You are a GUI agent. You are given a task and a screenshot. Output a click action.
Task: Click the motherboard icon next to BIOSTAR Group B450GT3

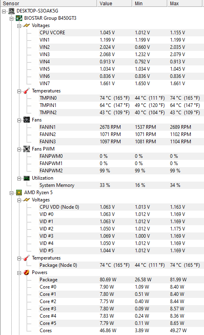[19, 18]
